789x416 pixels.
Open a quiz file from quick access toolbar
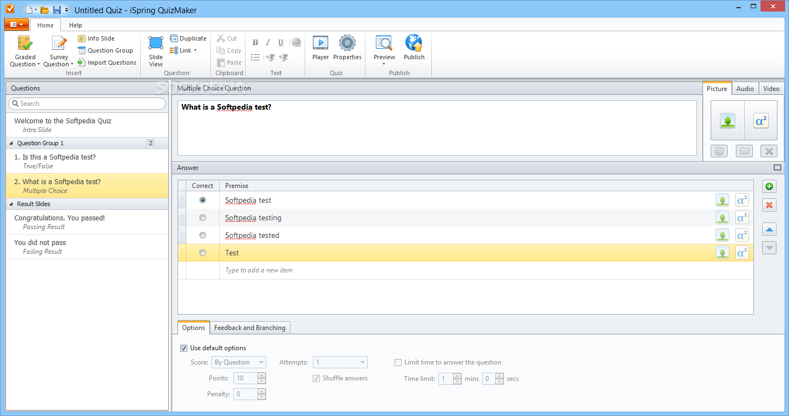45,10
